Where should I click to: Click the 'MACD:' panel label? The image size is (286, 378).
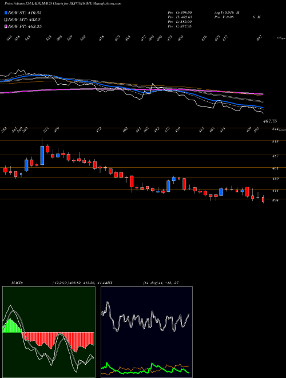coord(17,283)
